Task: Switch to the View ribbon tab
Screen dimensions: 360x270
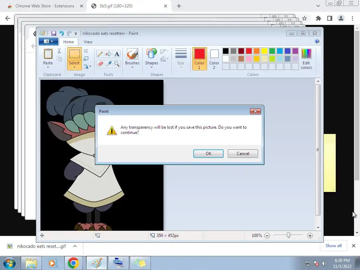Action: click(88, 42)
